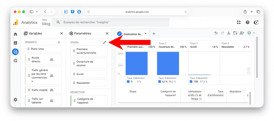274x121 pixels.
Task: Click the Étape 2 funnel bar
Action: [168, 63]
